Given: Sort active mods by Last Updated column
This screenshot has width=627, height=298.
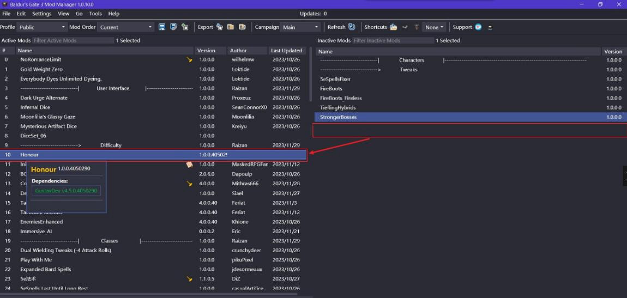Looking at the screenshot, I should pos(286,51).
